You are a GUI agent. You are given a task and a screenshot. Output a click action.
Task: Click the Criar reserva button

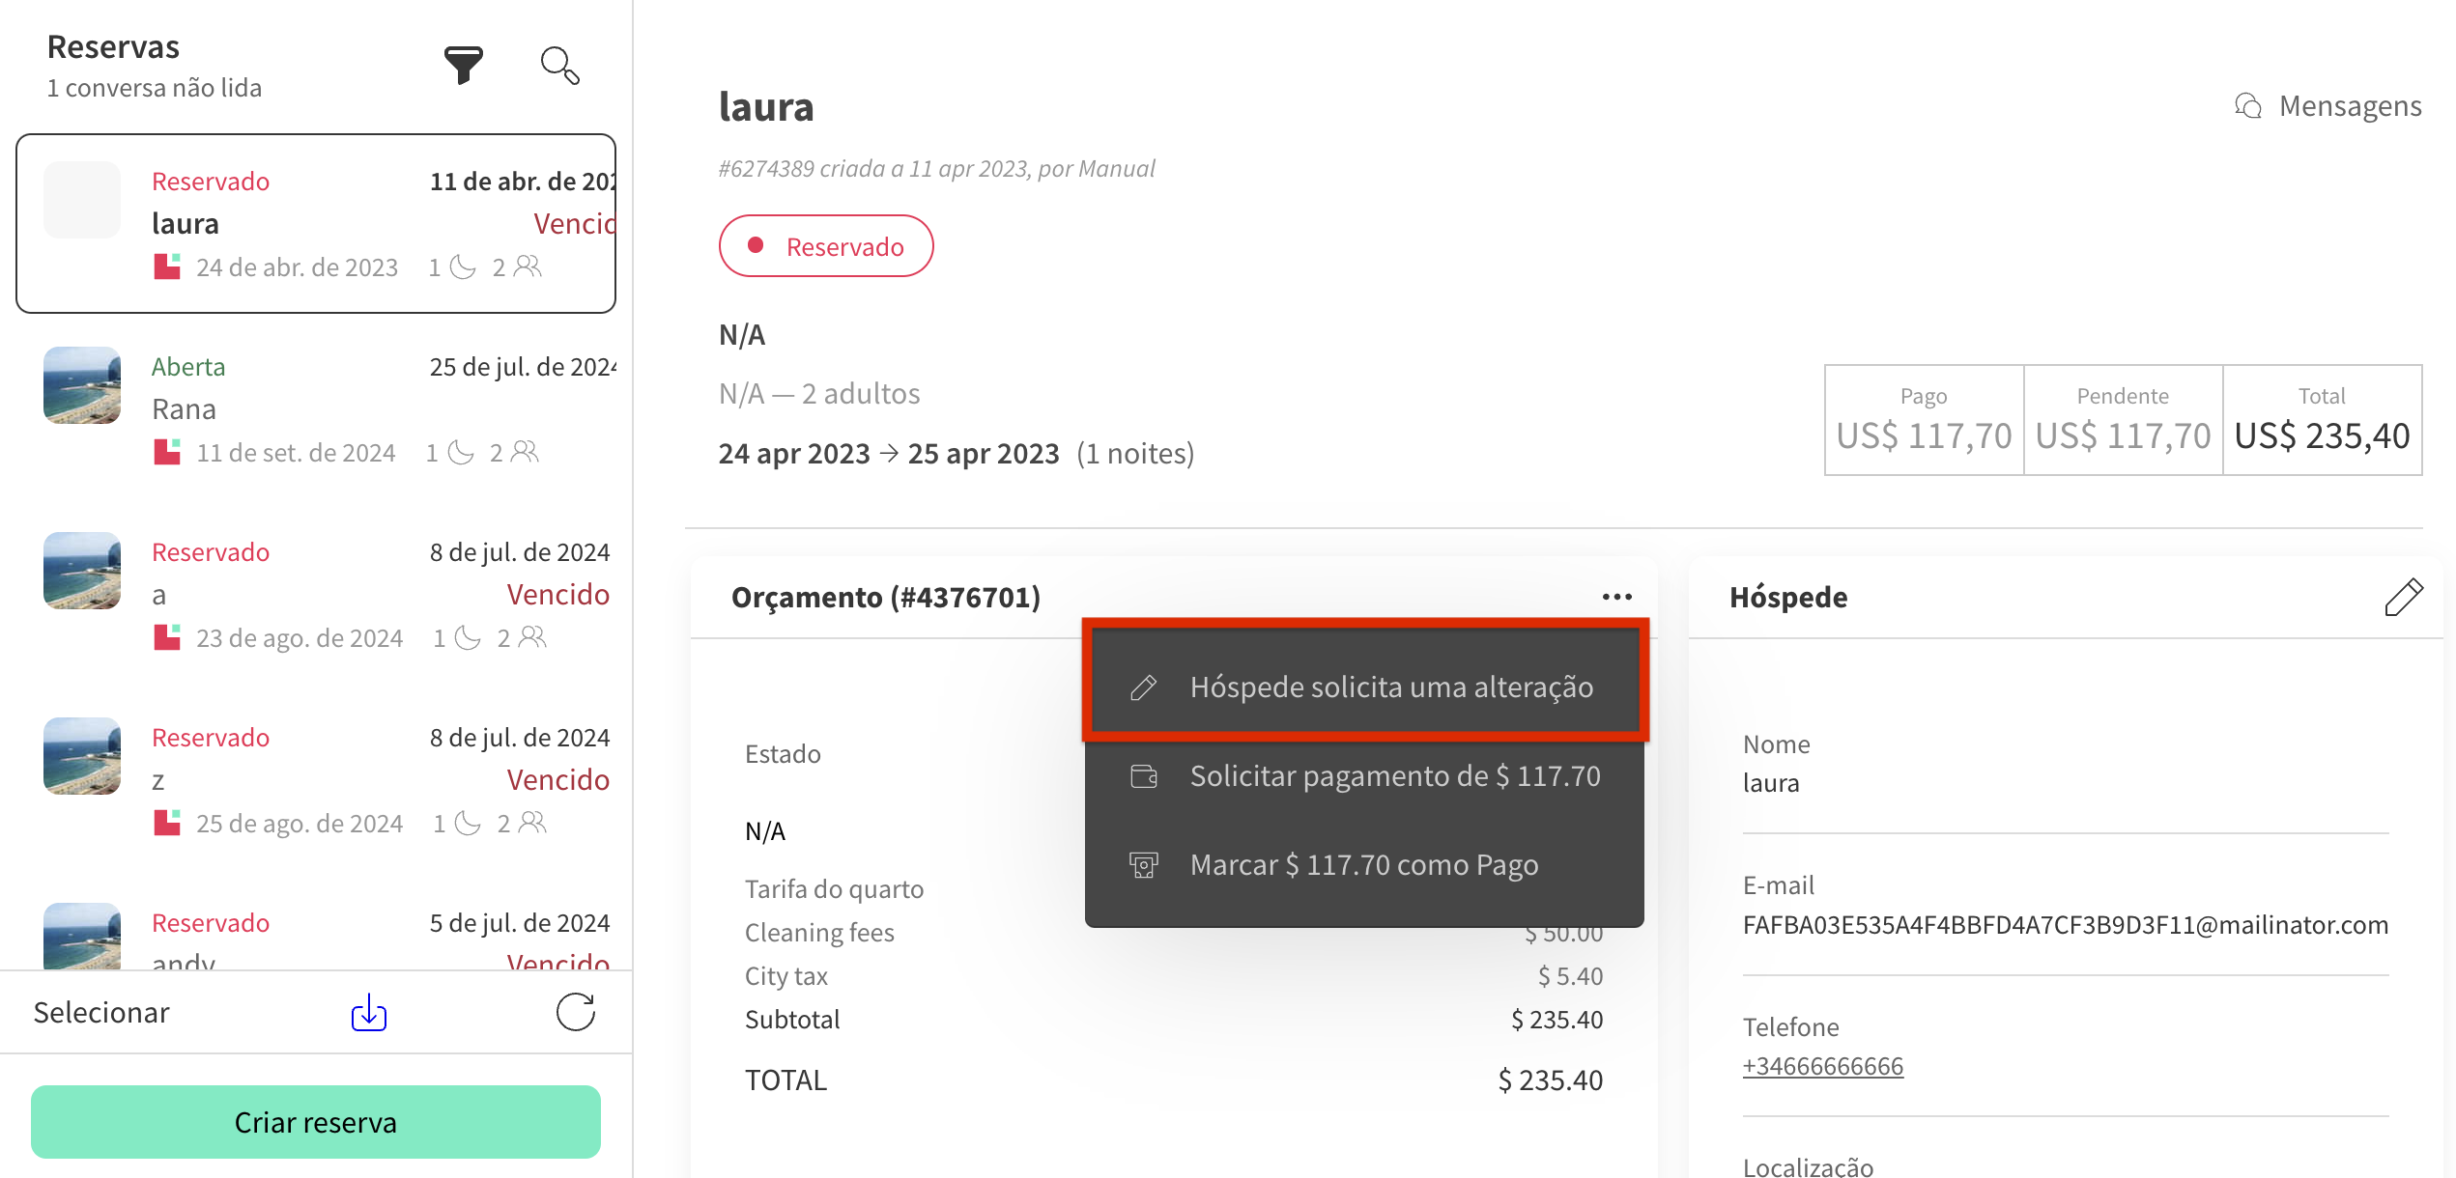point(316,1121)
